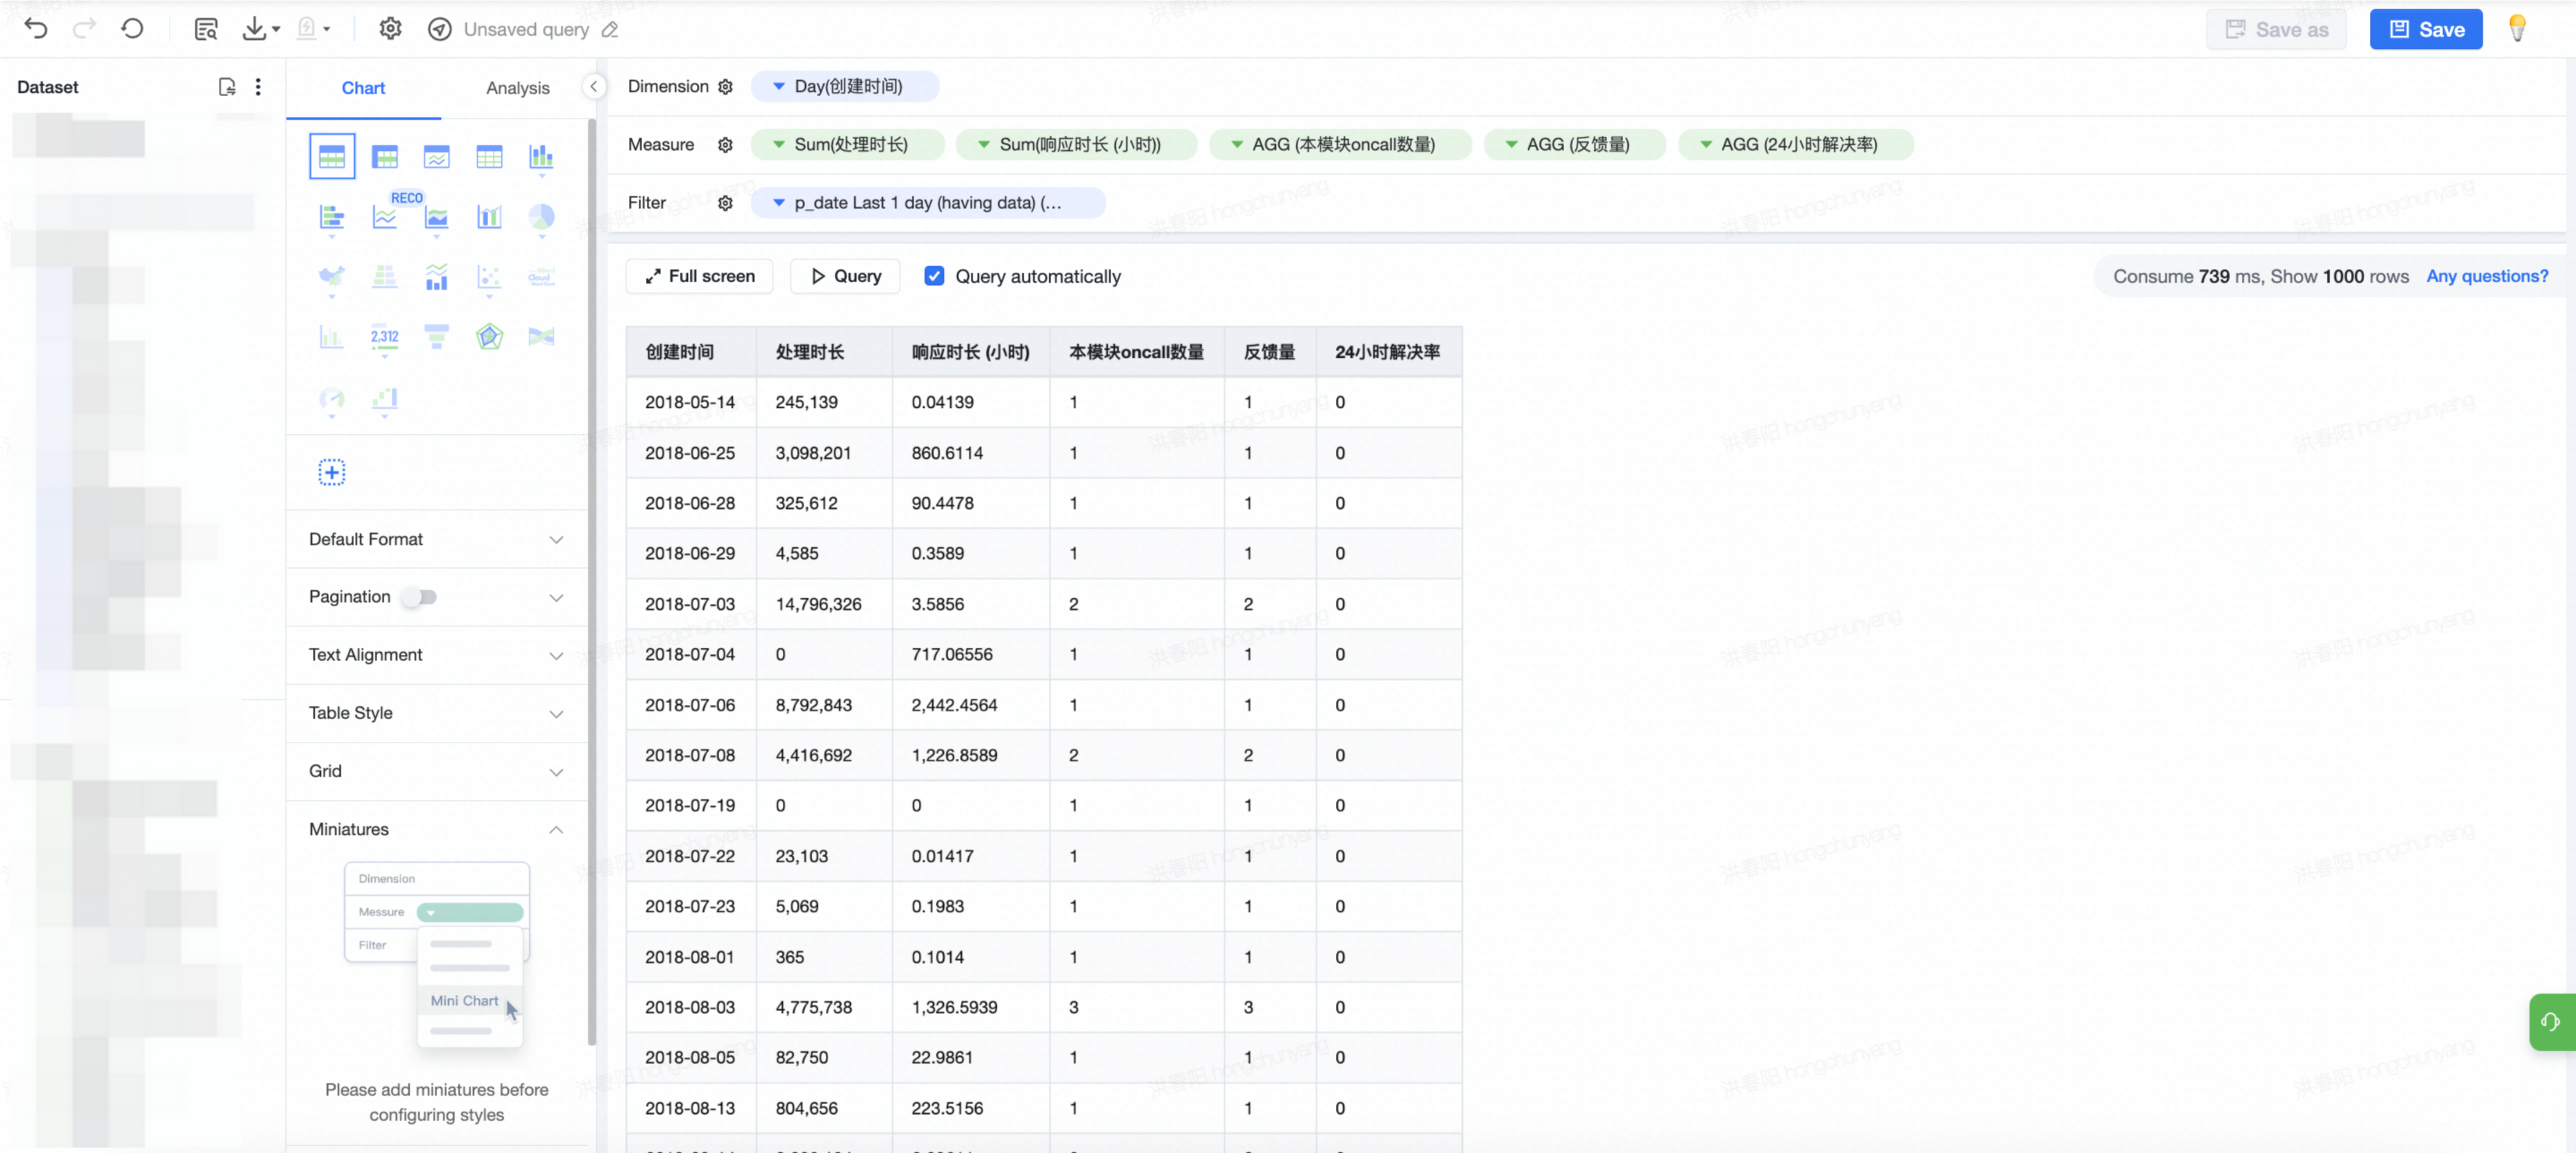
Task: Expand the Pagination section chevron
Action: [556, 598]
